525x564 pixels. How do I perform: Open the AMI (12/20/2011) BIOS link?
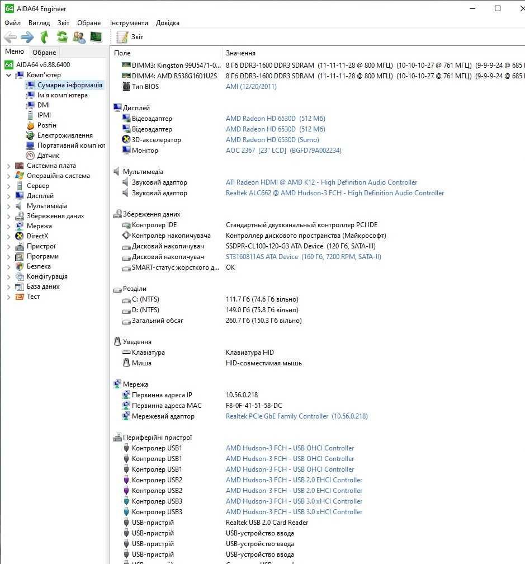(251, 86)
